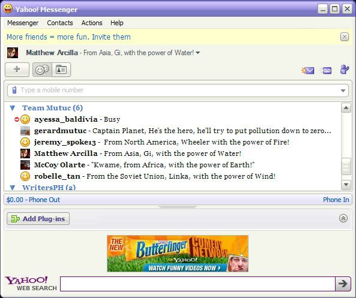Click the pane splitter grip below Phone Out bar
The height and width of the screenshot is (298, 356).
178,207
